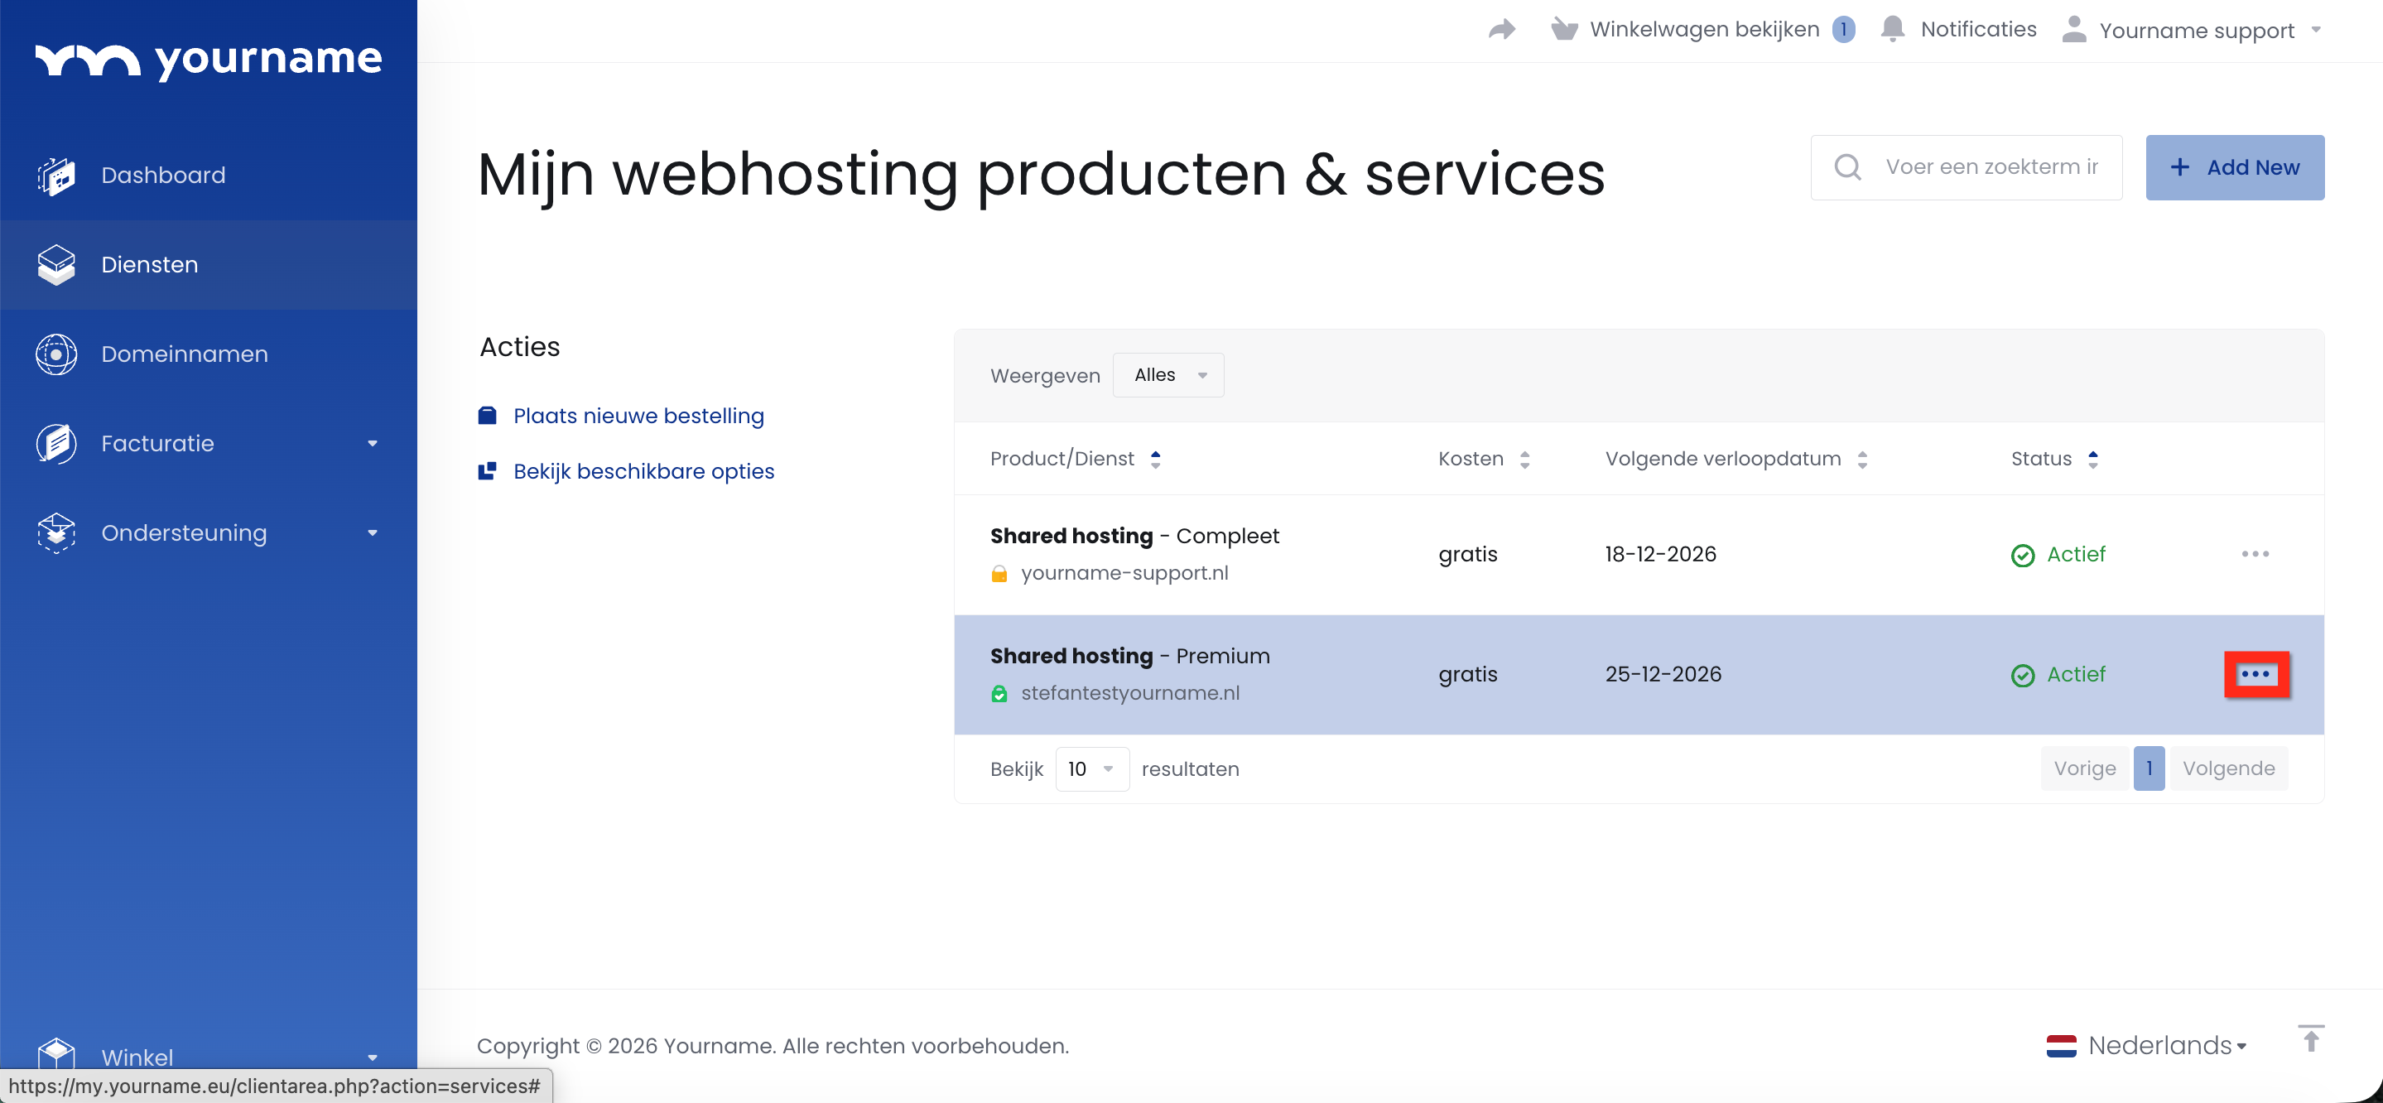Click the three-dots menu for Premium hosting
The height and width of the screenshot is (1103, 2383).
2255,675
